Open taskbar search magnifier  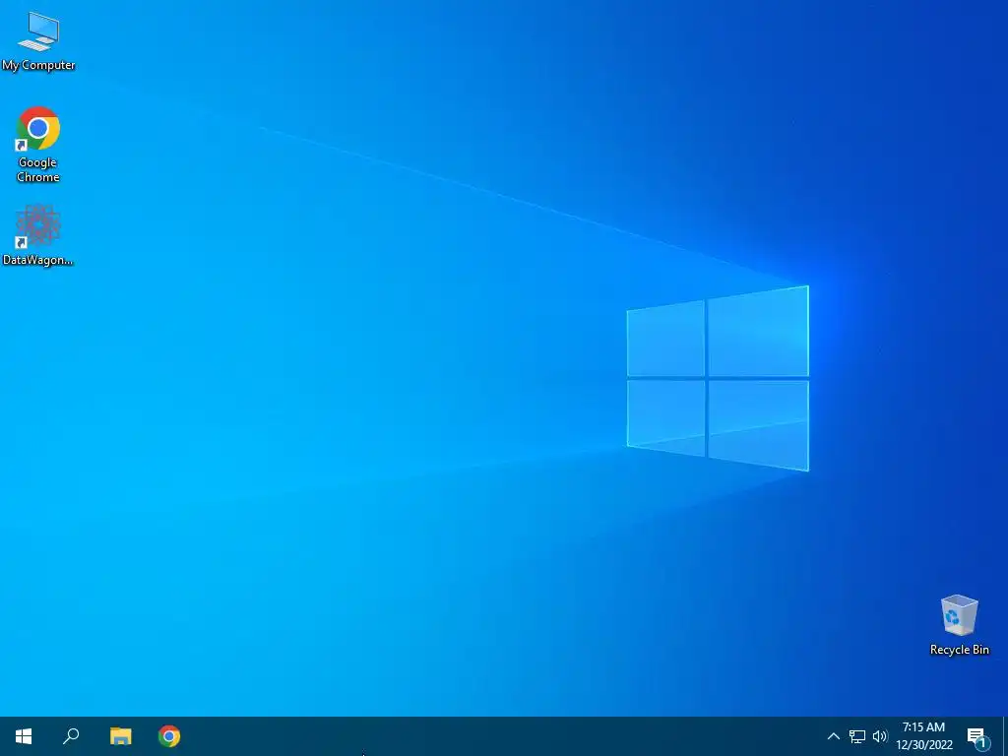click(x=71, y=736)
